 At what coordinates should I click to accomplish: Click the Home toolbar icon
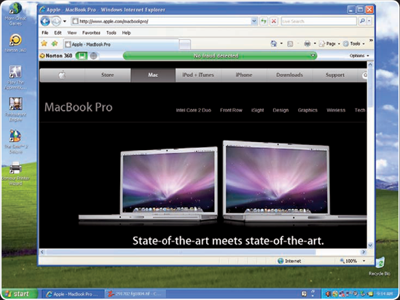pos(274,44)
